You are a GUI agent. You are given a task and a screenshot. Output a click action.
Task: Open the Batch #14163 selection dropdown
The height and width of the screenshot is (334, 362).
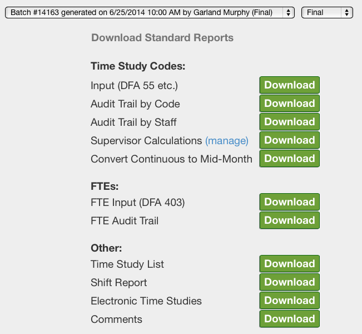point(150,12)
